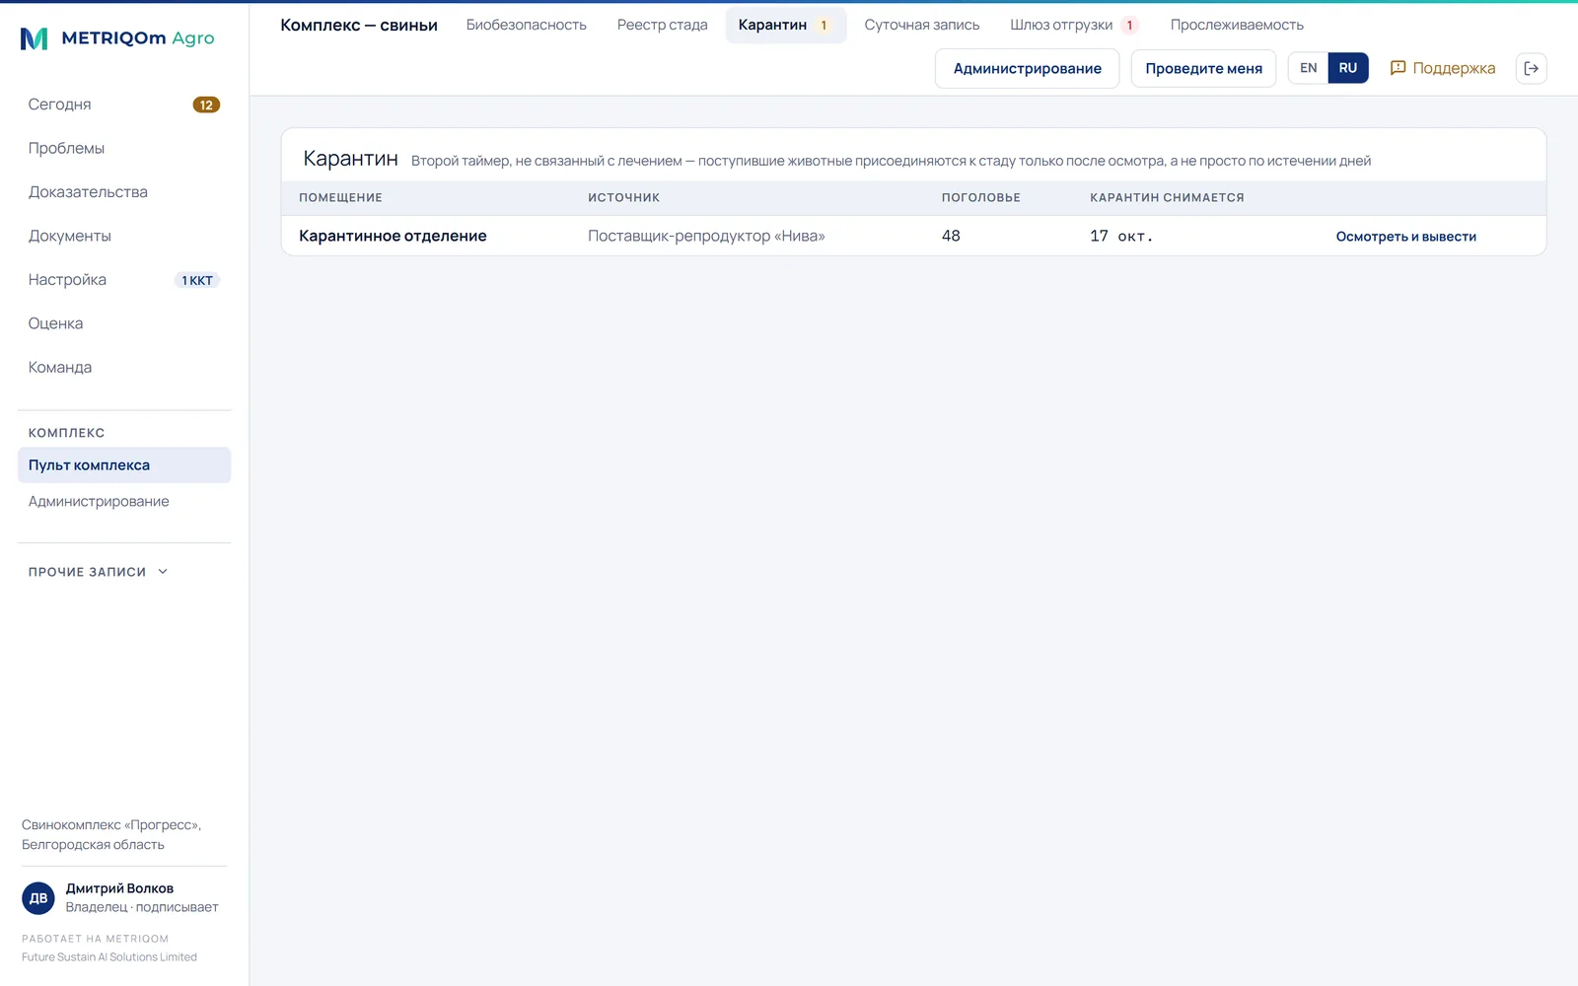The image size is (1578, 986).
Task: Open Команда in the sidebar
Action: point(124,367)
